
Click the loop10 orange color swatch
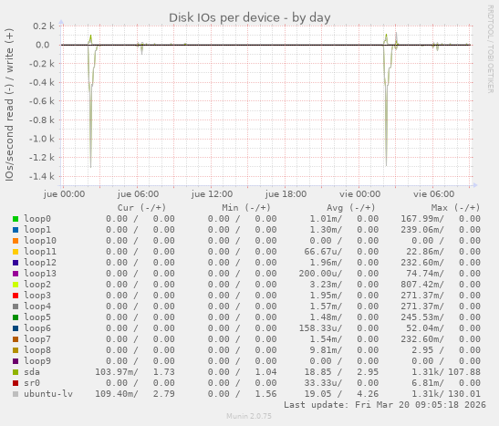[16, 241]
